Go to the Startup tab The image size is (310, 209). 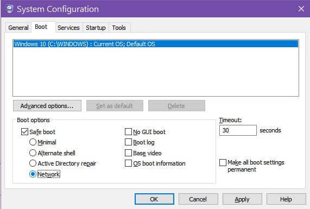[x=96, y=28]
